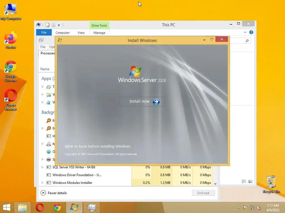Open the Task Manager File menu
The image size is (285, 213).
coord(43,47)
